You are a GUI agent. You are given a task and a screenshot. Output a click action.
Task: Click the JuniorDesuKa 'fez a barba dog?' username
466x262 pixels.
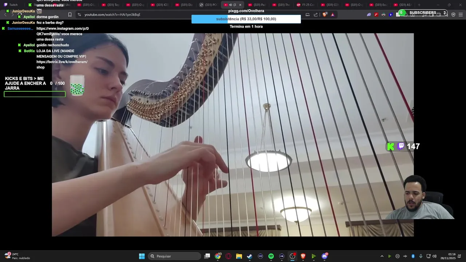pyautogui.click(x=23, y=23)
